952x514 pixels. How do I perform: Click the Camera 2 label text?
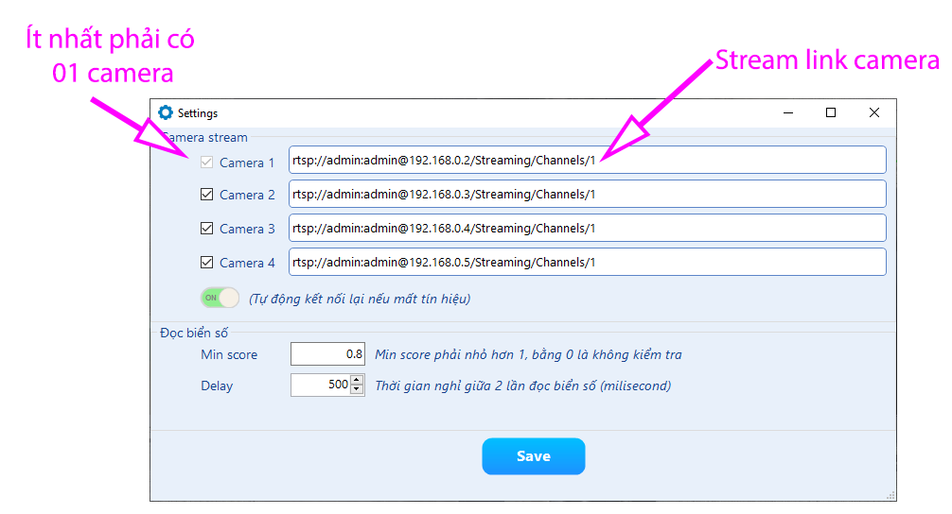click(247, 195)
